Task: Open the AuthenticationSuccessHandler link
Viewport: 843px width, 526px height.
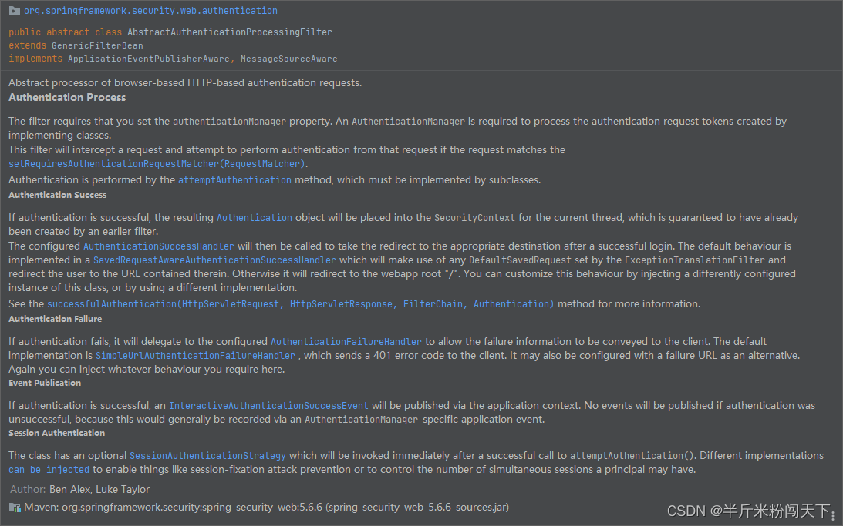Action: click(x=159, y=245)
